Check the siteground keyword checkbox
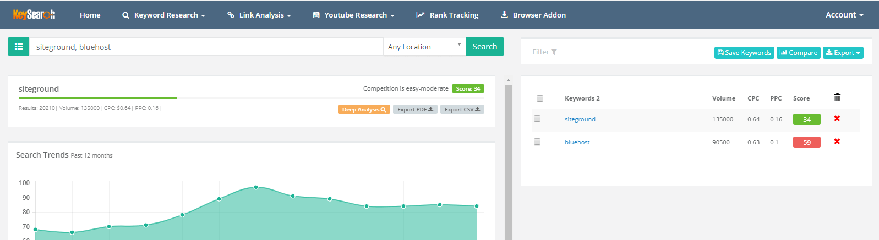 click(x=537, y=119)
